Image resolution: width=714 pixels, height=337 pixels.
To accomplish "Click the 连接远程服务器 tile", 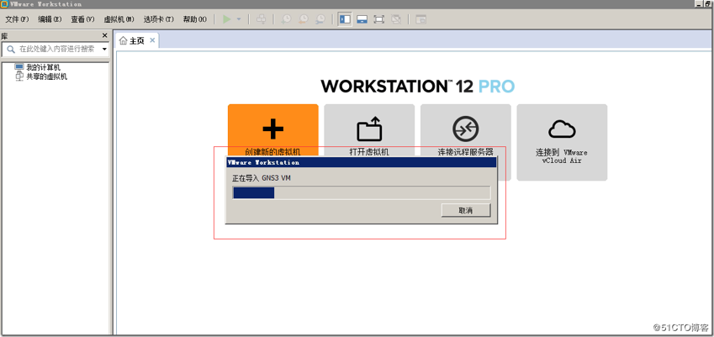I will [465, 132].
